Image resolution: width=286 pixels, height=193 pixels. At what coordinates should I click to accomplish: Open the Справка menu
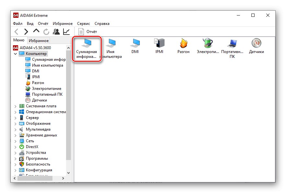(x=102, y=24)
